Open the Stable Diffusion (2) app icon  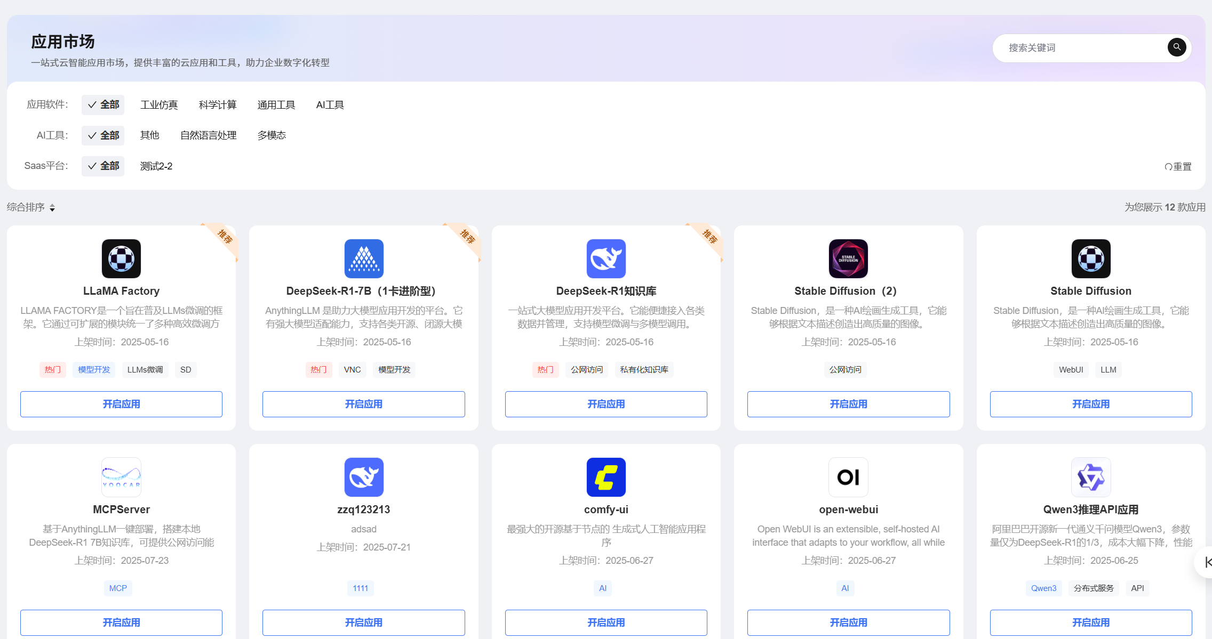(848, 259)
